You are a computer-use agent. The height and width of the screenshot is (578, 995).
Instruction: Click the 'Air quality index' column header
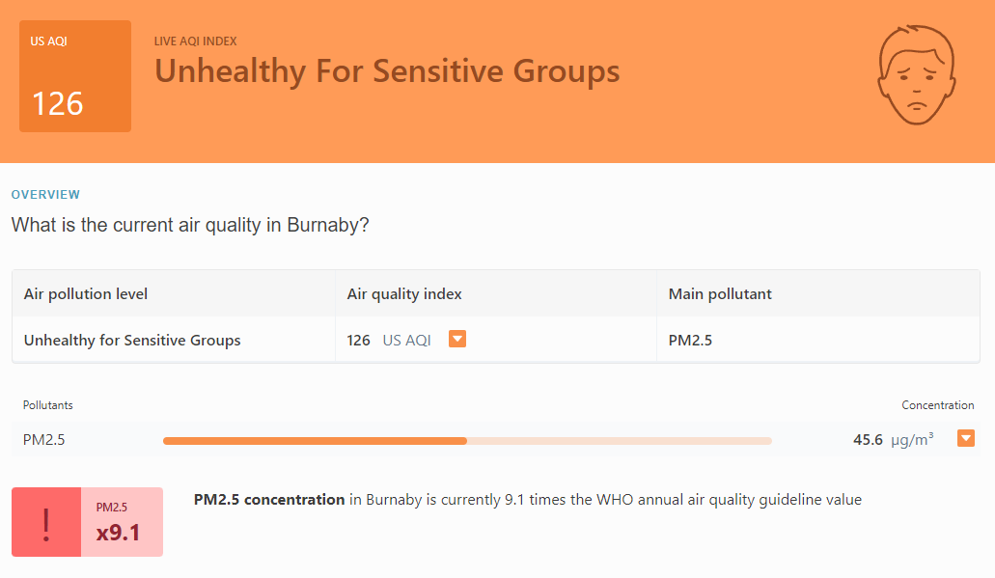[x=404, y=293]
